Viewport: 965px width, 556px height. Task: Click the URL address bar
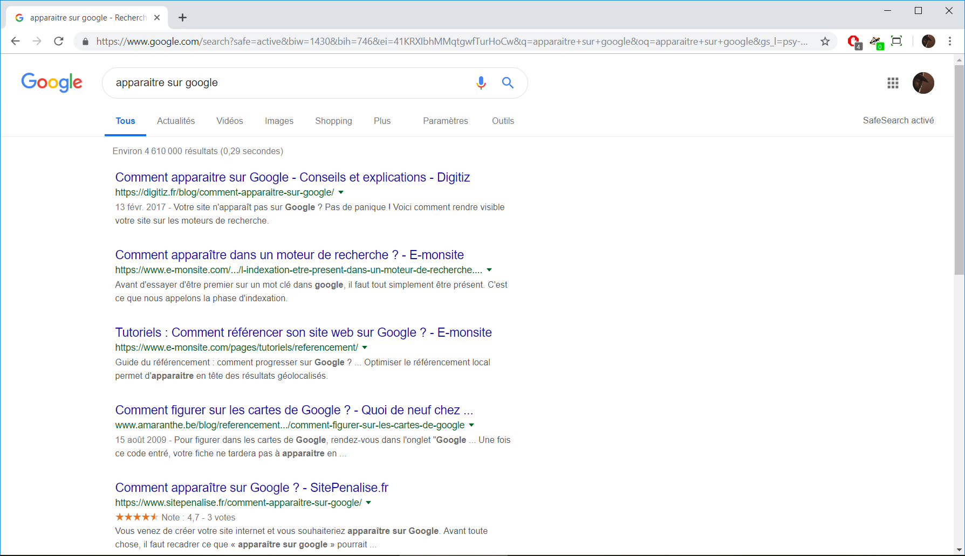(452, 41)
